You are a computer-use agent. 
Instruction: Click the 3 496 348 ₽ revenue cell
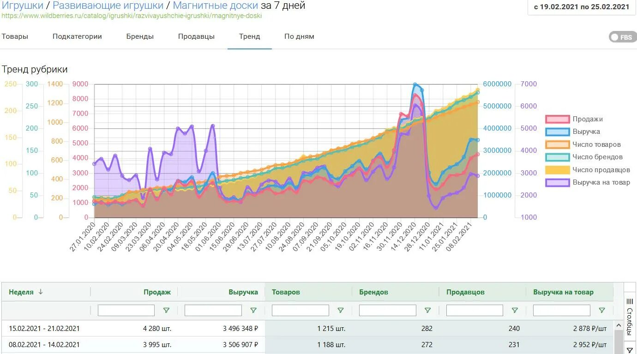240,329
